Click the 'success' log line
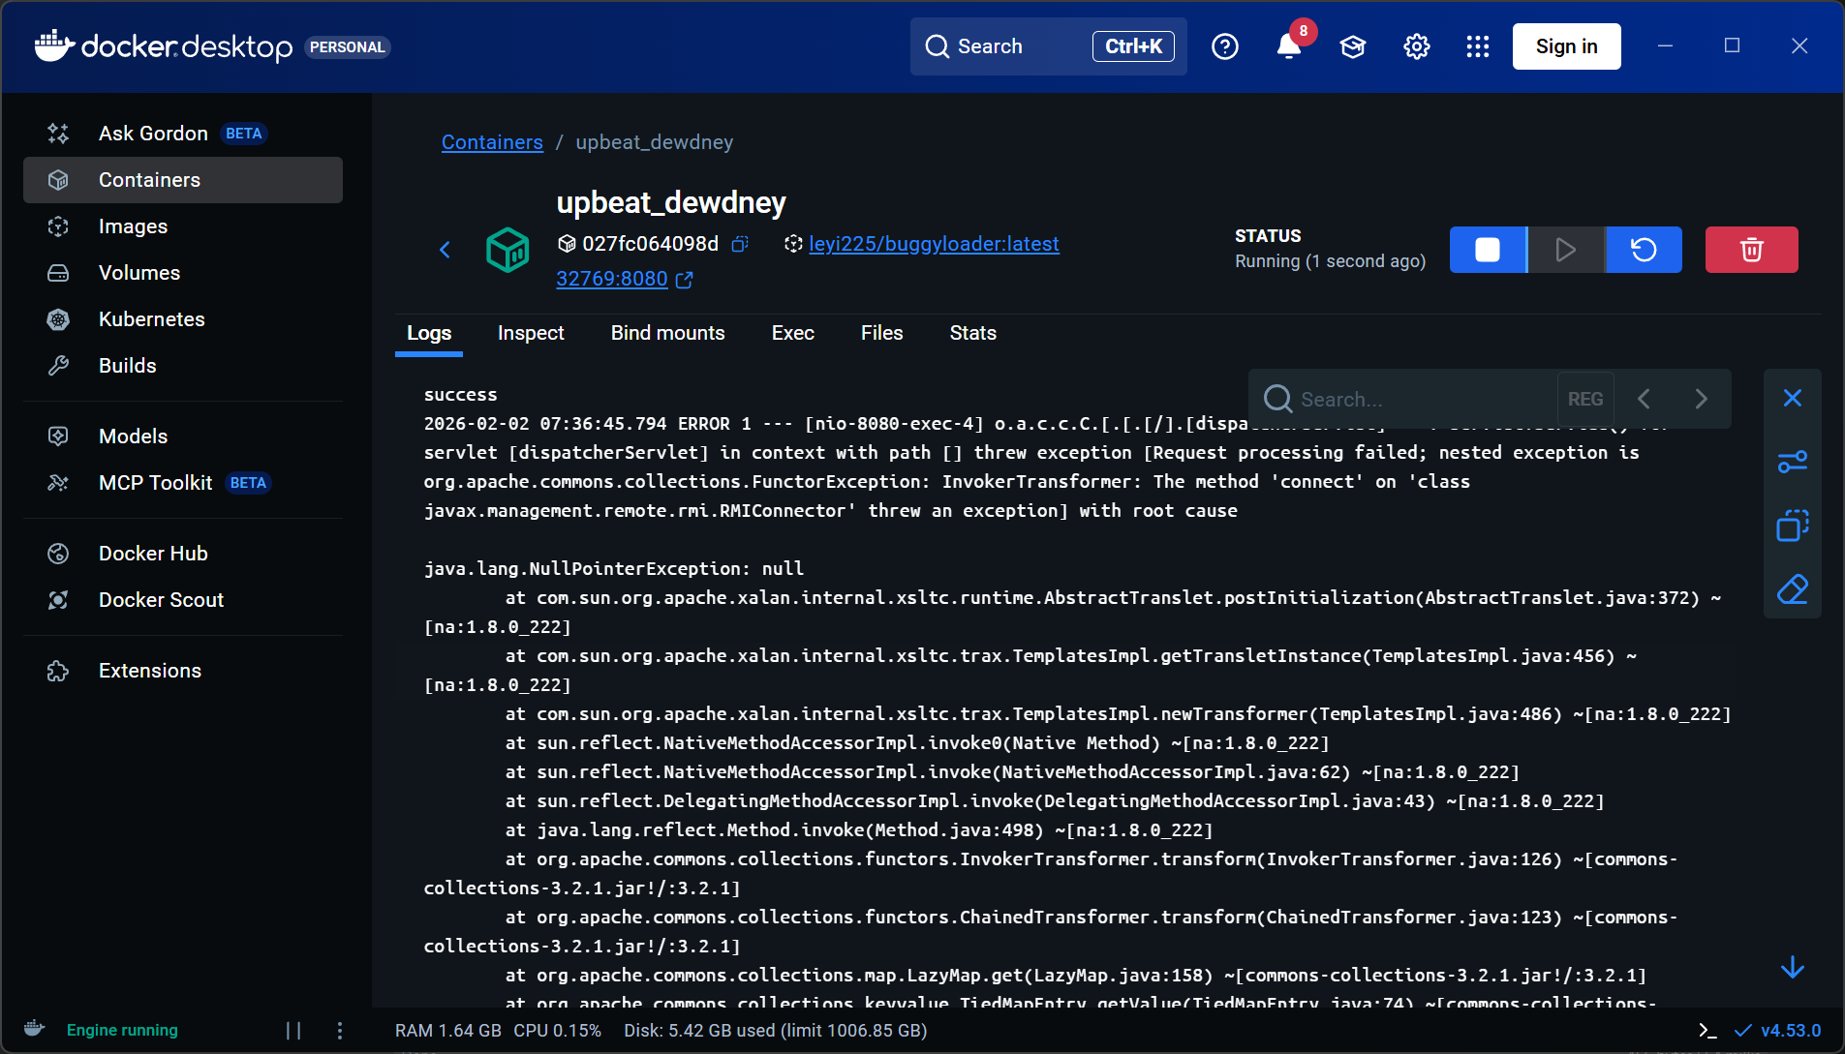1845x1054 pixels. coord(460,395)
